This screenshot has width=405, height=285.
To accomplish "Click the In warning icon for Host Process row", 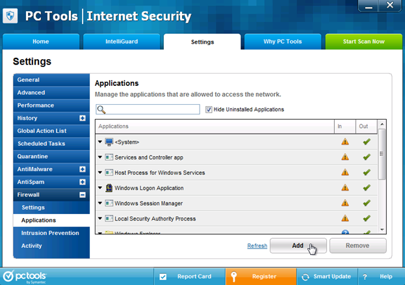I will (345, 172).
